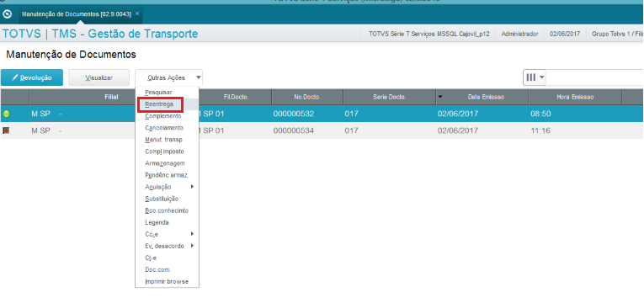The image size is (644, 303).
Task: Sort by Hora Emissao column header
Action: pyautogui.click(x=575, y=97)
